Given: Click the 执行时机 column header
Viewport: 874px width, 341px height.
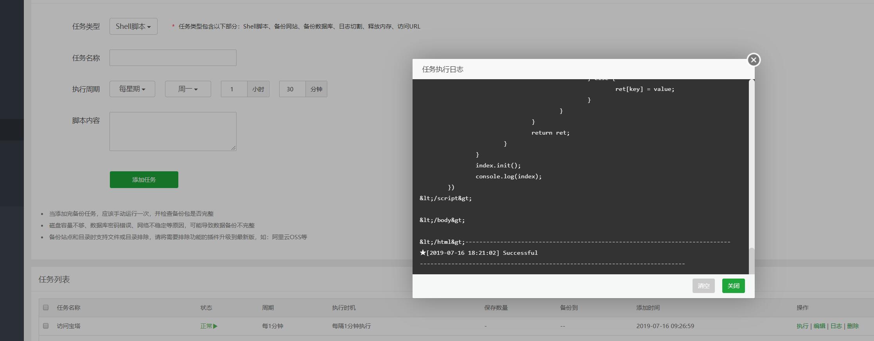Looking at the screenshot, I should point(344,307).
